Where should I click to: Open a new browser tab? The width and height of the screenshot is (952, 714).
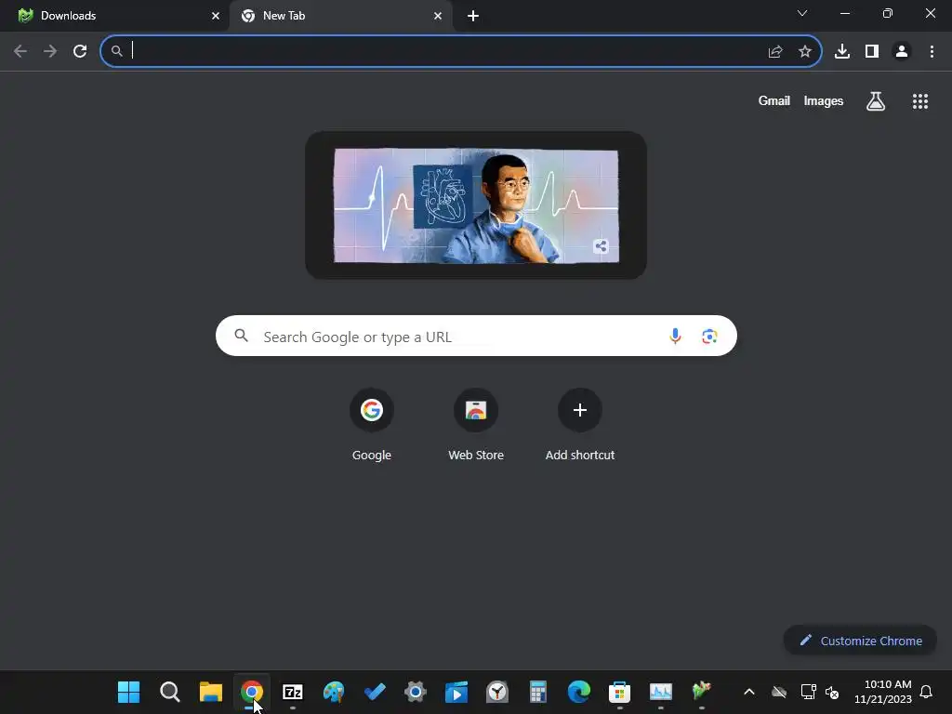click(473, 16)
